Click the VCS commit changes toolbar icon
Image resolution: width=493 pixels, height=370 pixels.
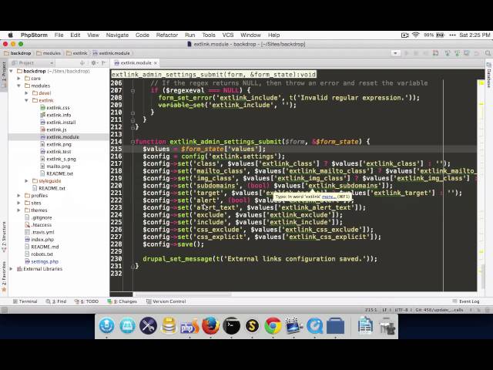point(457,53)
